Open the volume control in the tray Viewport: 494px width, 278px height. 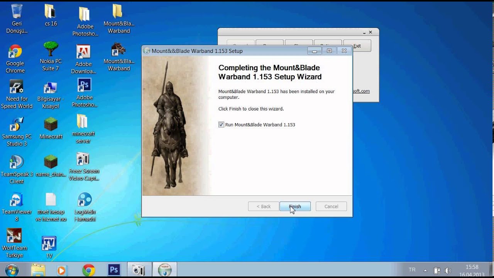(x=448, y=270)
